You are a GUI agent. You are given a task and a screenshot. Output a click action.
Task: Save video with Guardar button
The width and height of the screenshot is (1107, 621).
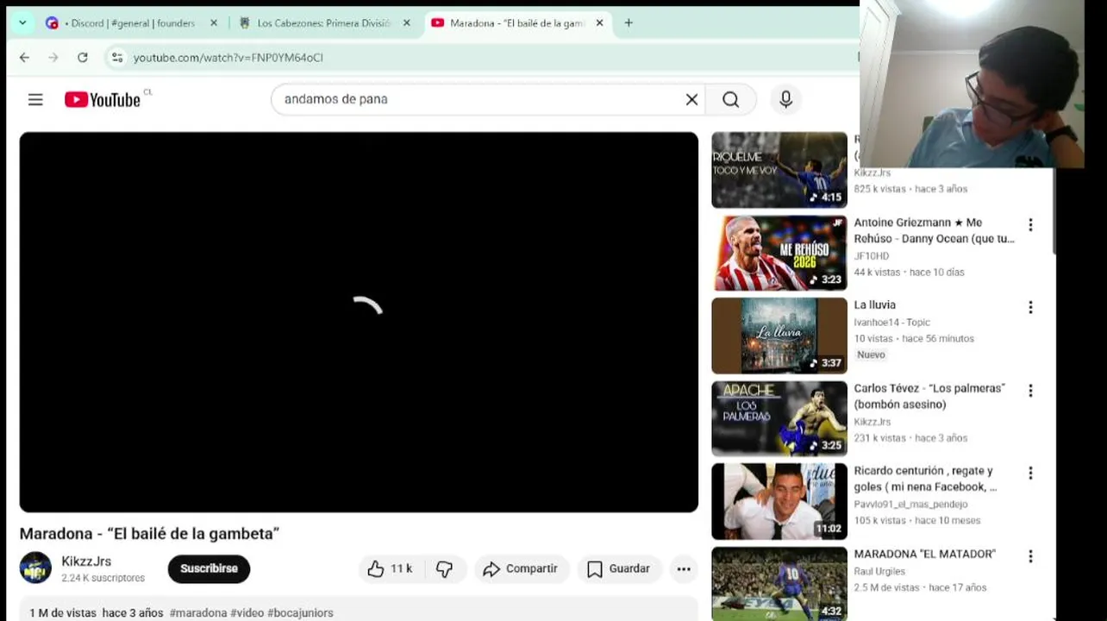click(618, 568)
